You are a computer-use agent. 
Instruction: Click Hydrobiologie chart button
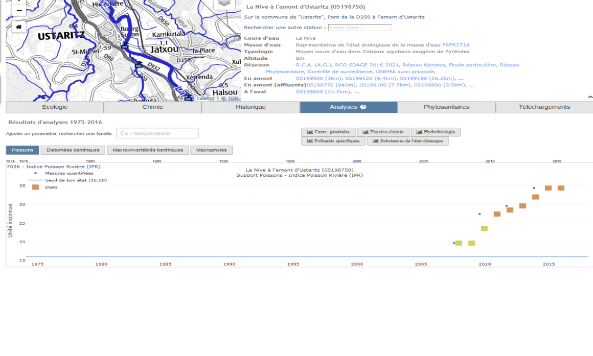[436, 132]
